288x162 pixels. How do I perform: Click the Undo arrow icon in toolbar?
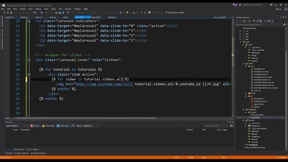point(67,13)
